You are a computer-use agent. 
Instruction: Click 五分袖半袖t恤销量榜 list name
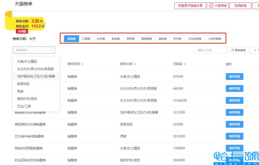tap(29, 136)
